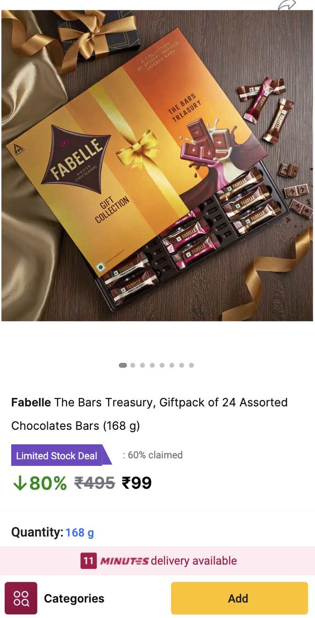Viewport: 315px width, 618px height.
Task: Jump to the last carousel image dot
Action: click(x=191, y=365)
